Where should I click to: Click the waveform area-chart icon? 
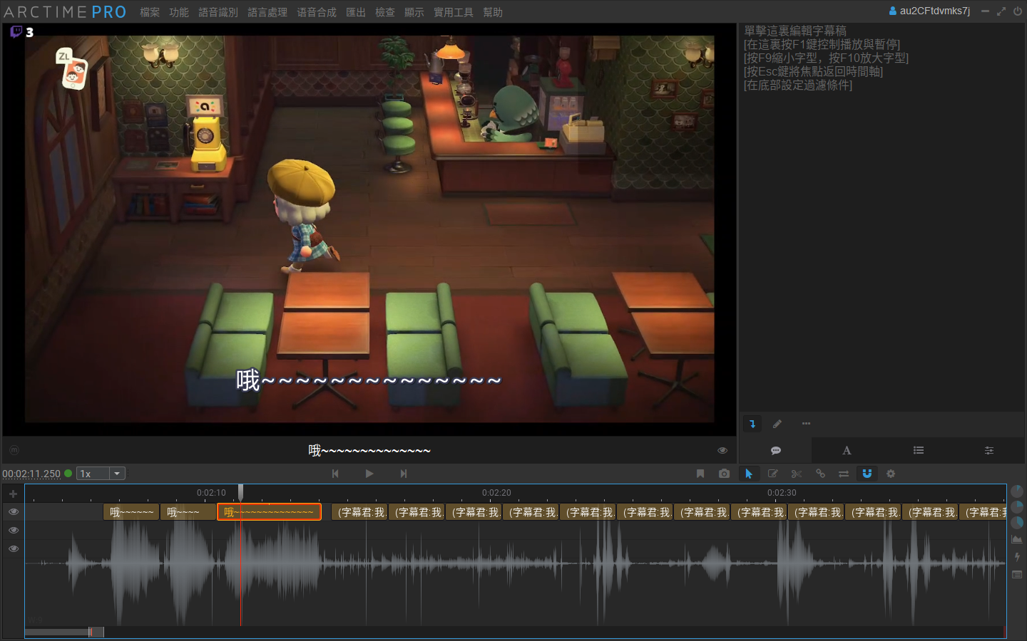click(1017, 539)
